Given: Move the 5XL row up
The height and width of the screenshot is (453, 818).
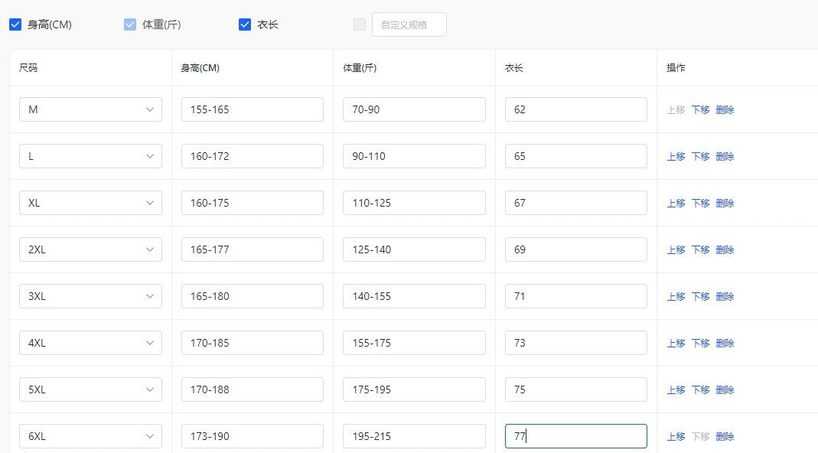Looking at the screenshot, I should (676, 389).
